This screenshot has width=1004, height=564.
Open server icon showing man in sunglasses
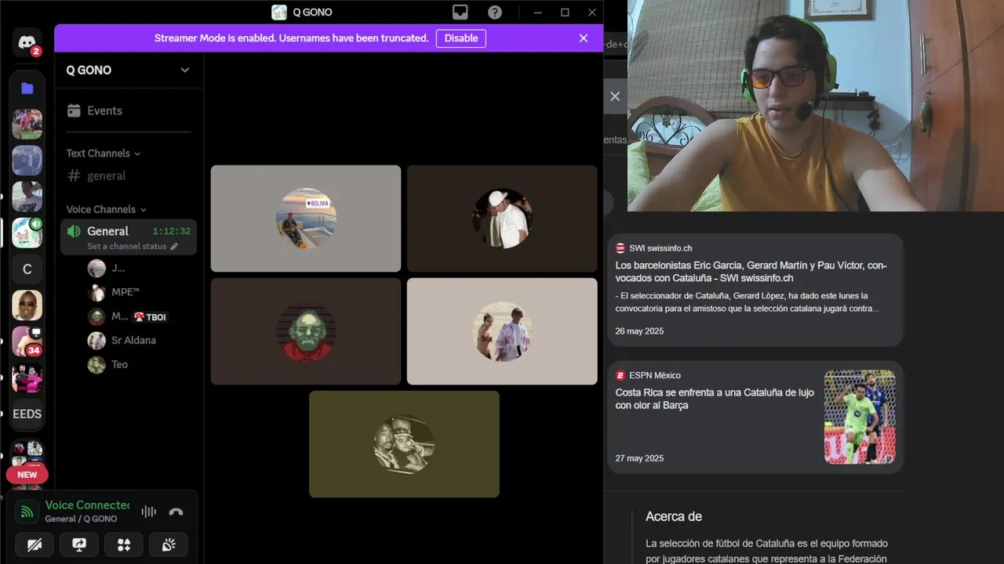click(27, 305)
